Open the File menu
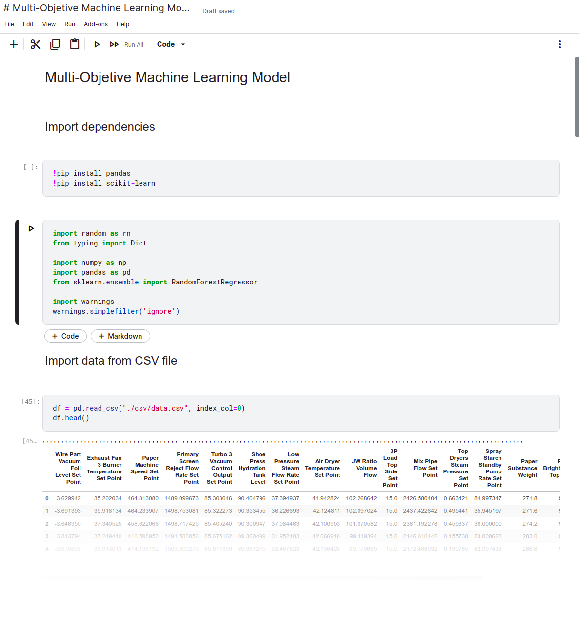Image resolution: width=579 pixels, height=622 pixels. tap(9, 24)
